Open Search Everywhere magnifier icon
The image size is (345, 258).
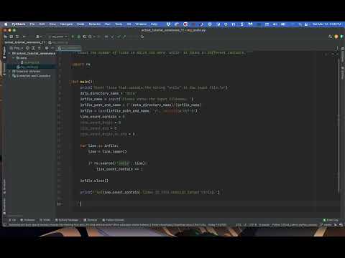point(330,37)
